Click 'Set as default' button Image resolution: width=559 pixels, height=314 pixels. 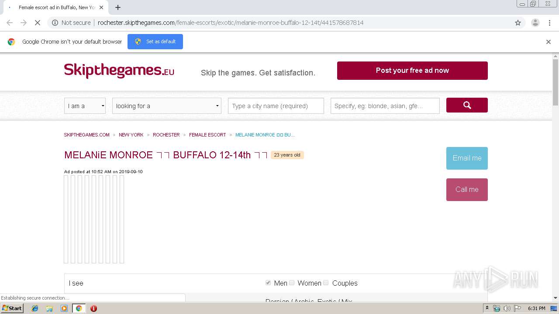click(x=155, y=41)
